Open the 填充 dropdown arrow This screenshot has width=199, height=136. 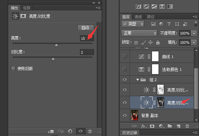[194, 42]
